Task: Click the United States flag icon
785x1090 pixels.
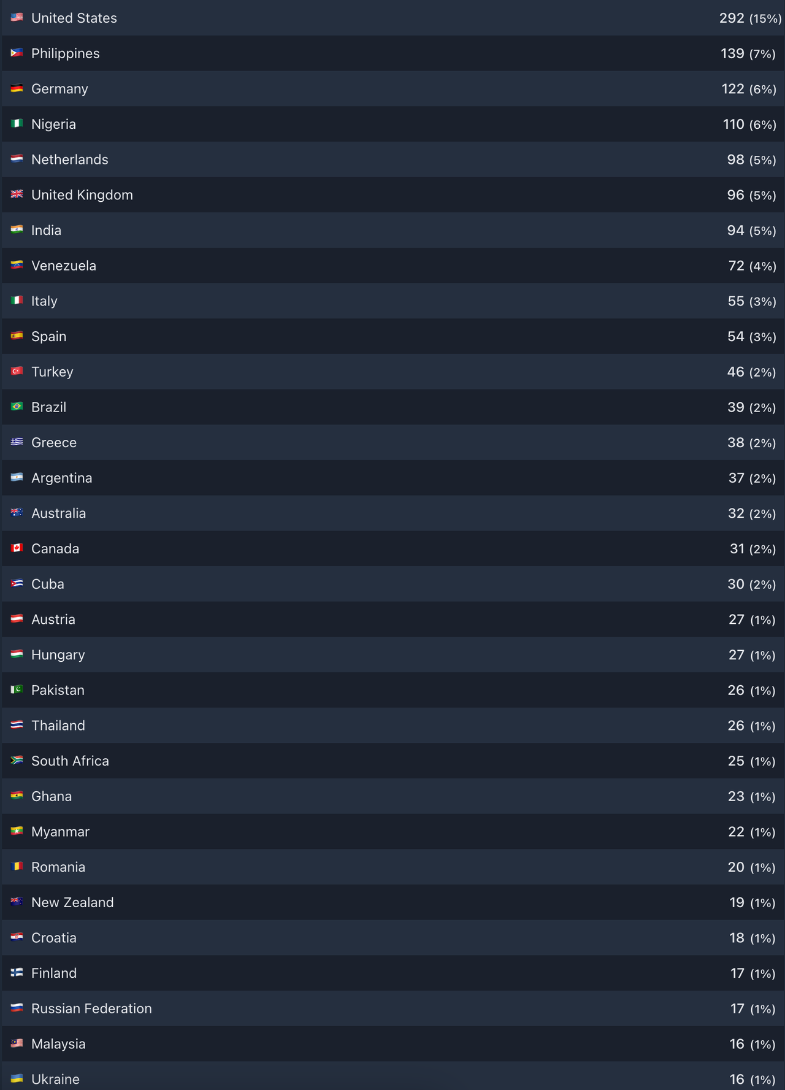Action: click(17, 17)
